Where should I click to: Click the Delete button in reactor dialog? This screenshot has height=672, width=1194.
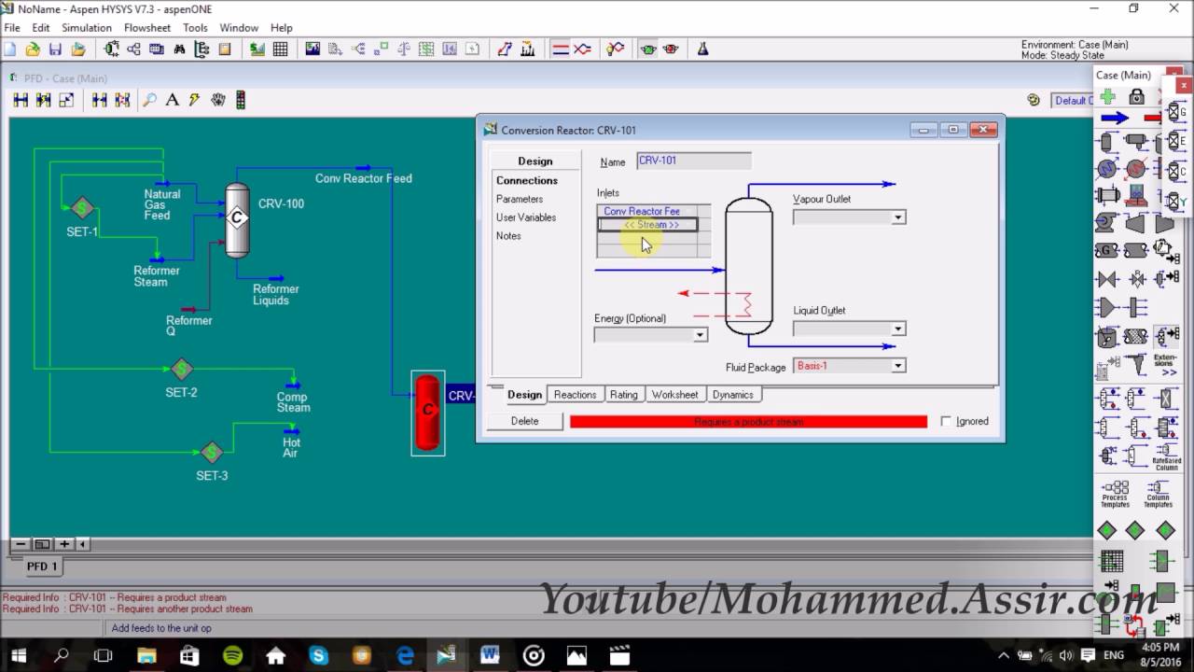click(x=524, y=421)
